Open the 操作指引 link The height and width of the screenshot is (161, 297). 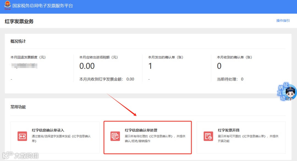283,21
